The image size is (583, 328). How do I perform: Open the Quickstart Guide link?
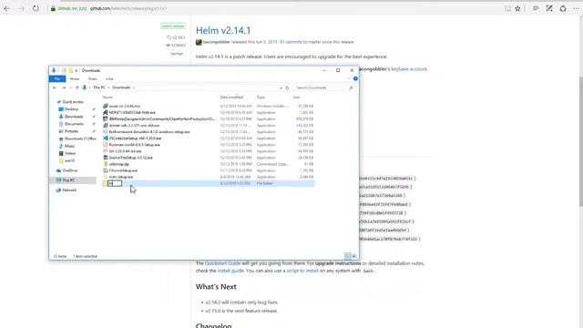(222, 263)
